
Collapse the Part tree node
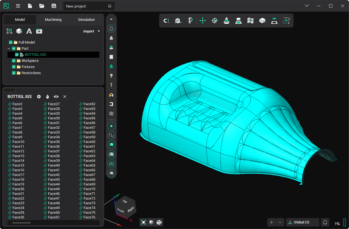(9, 49)
